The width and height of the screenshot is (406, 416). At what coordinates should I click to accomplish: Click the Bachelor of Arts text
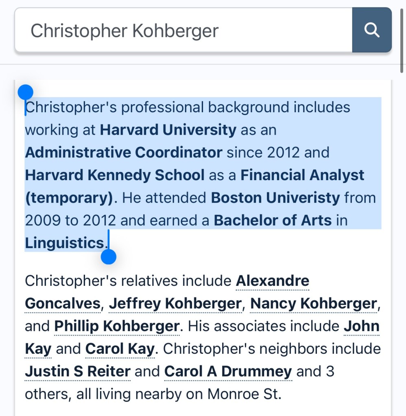pyautogui.click(x=273, y=221)
